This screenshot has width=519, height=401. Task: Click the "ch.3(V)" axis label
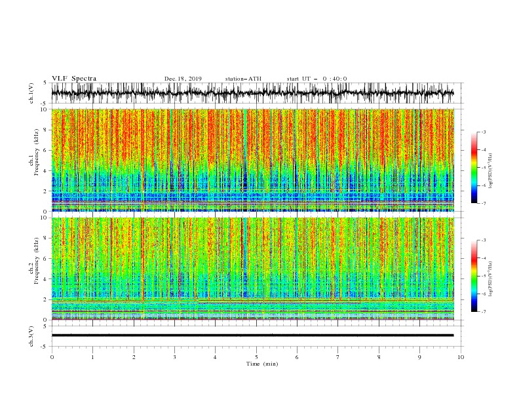(31, 336)
